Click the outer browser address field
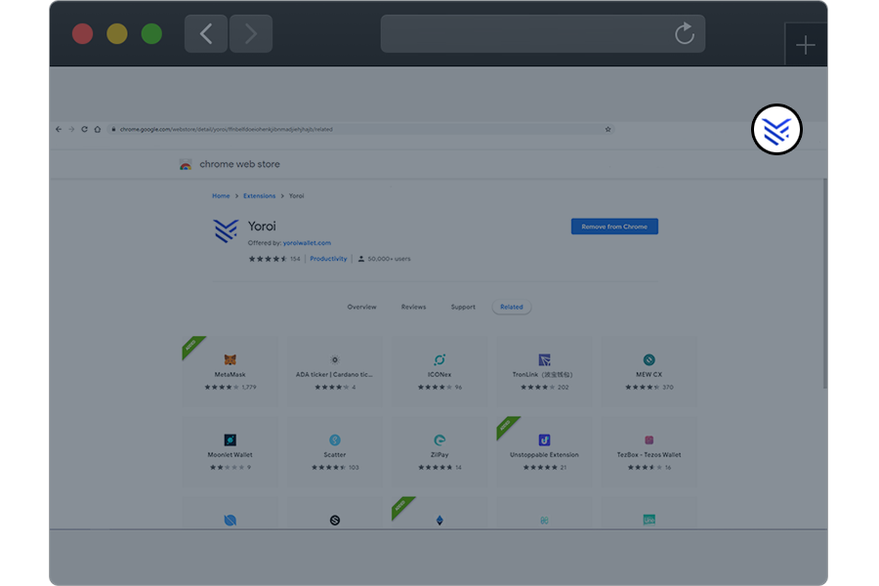This screenshot has height=586, width=879. pyautogui.click(x=543, y=33)
